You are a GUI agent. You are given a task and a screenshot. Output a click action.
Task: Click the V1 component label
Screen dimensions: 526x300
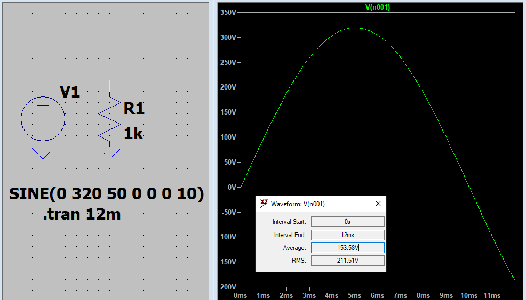coord(70,92)
